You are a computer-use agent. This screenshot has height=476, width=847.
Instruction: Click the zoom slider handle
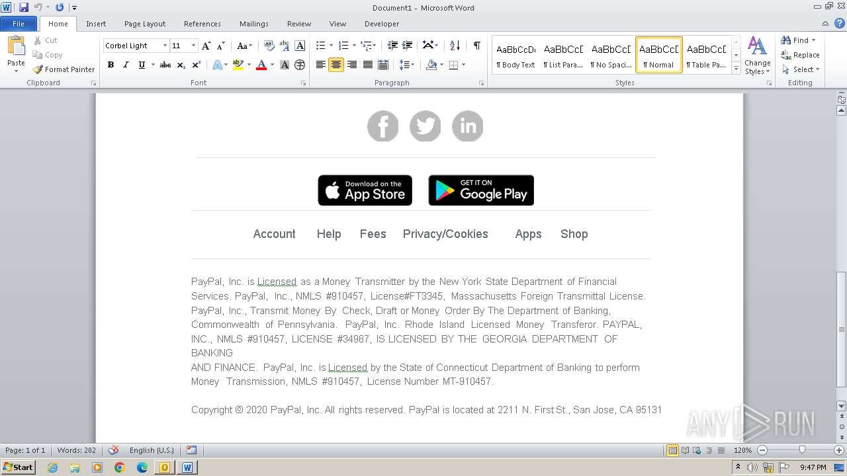[x=802, y=450]
